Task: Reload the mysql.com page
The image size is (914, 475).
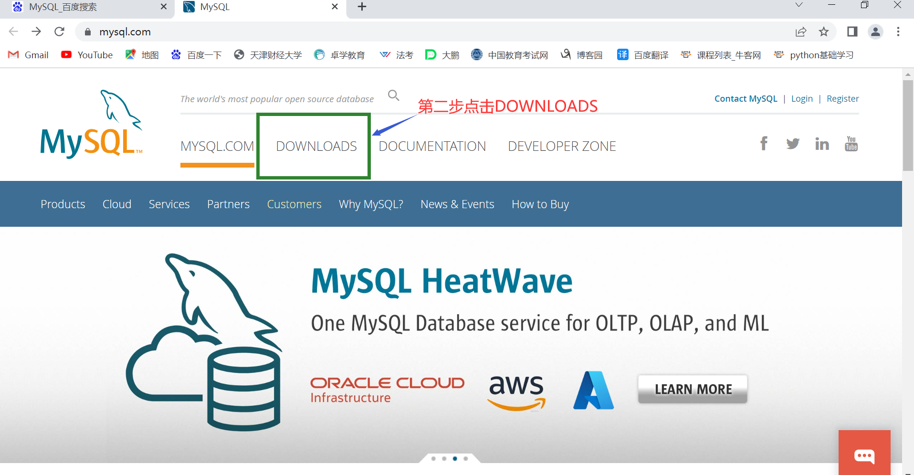Action: [59, 32]
